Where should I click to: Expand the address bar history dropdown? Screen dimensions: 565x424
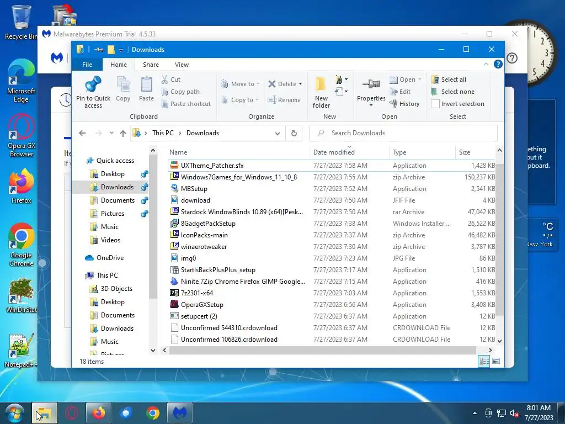pos(278,134)
